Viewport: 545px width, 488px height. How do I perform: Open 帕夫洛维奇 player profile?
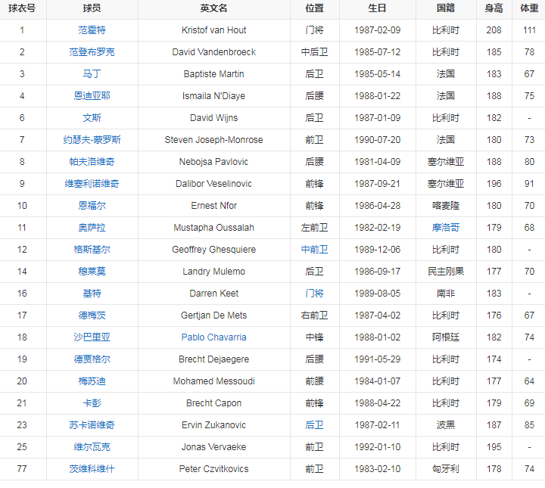[92, 162]
